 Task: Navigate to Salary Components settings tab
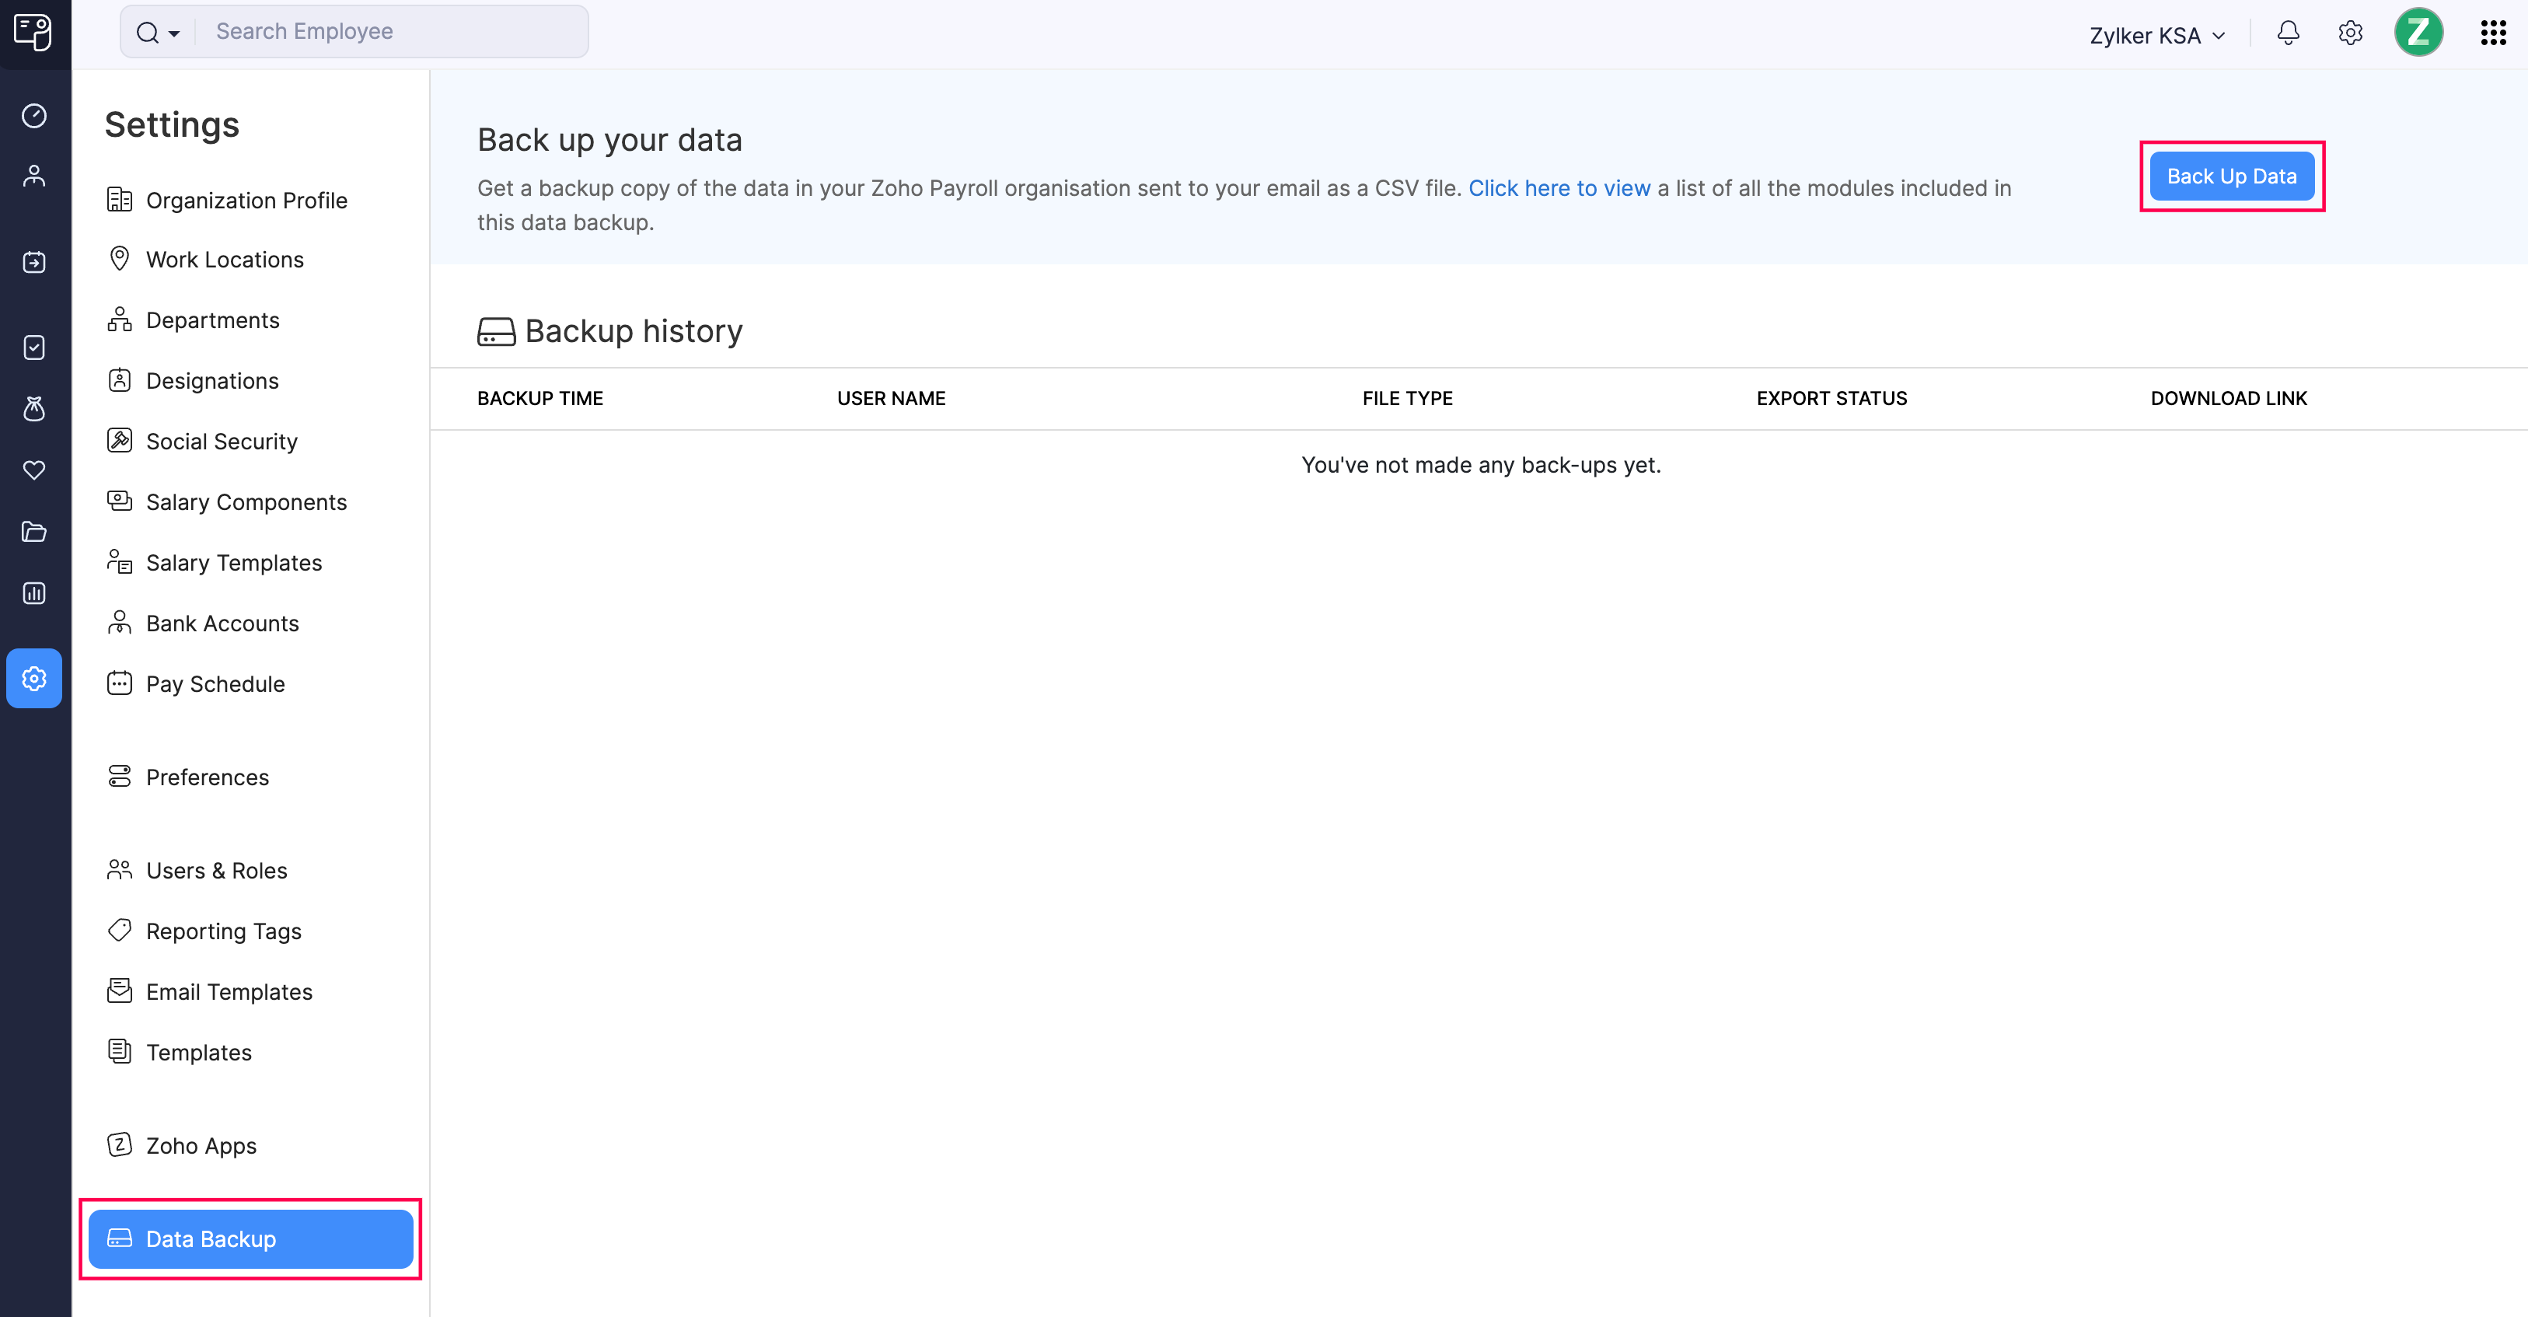pyautogui.click(x=246, y=501)
